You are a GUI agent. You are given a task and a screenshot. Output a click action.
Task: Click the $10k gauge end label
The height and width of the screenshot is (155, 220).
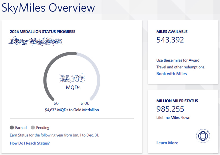(85, 103)
